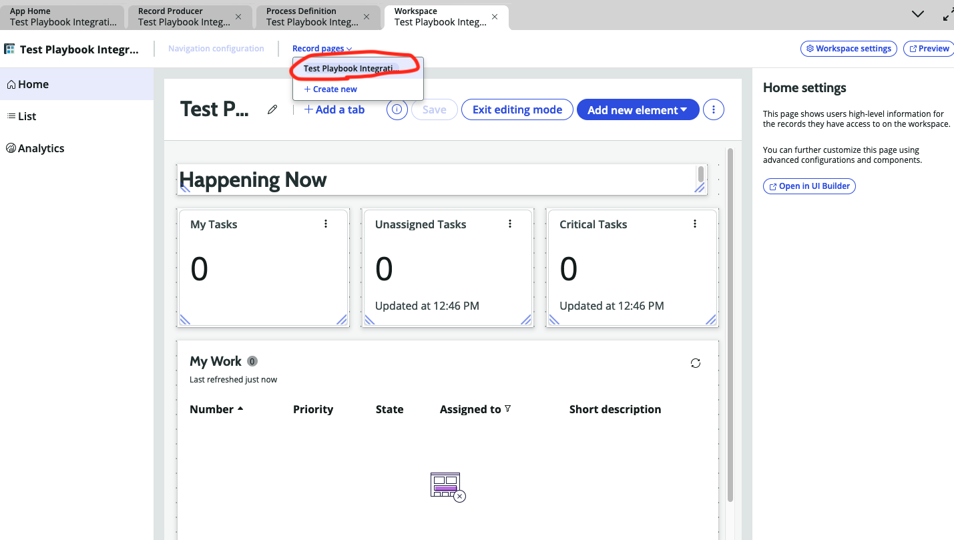
Task: Click the pencil icon to rename the page
Action: [x=272, y=109]
